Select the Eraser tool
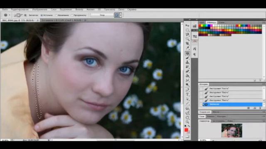Viewport: 266px width, 149px height. click(x=187, y=71)
